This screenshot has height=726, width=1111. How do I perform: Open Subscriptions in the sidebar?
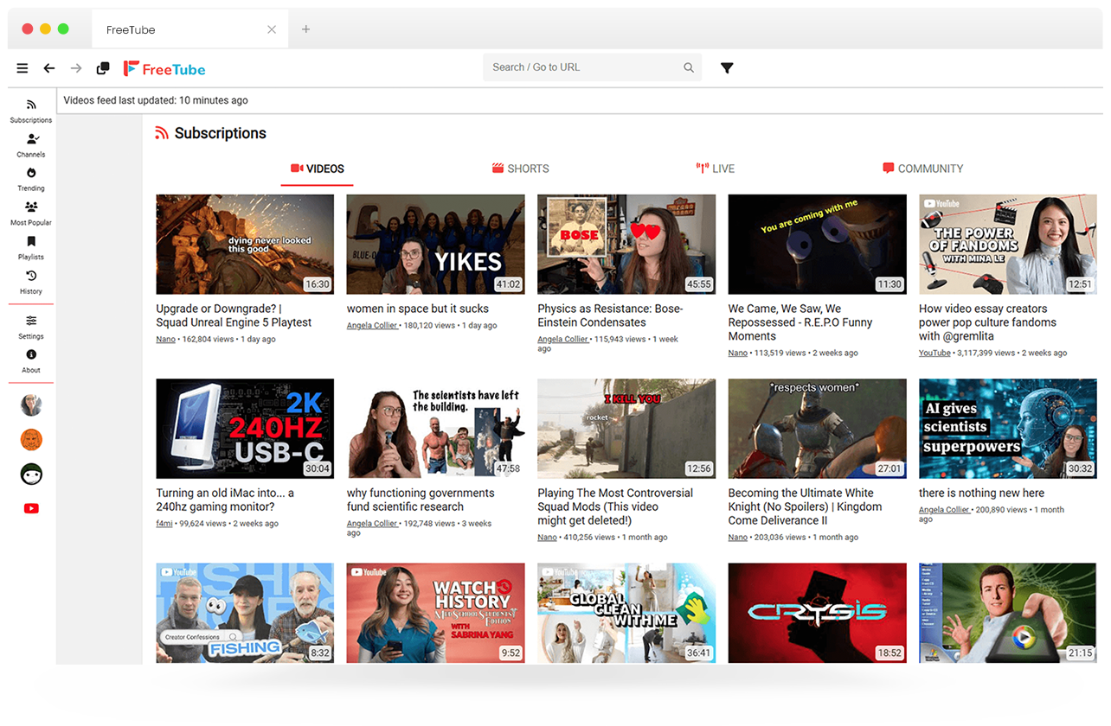[x=31, y=111]
